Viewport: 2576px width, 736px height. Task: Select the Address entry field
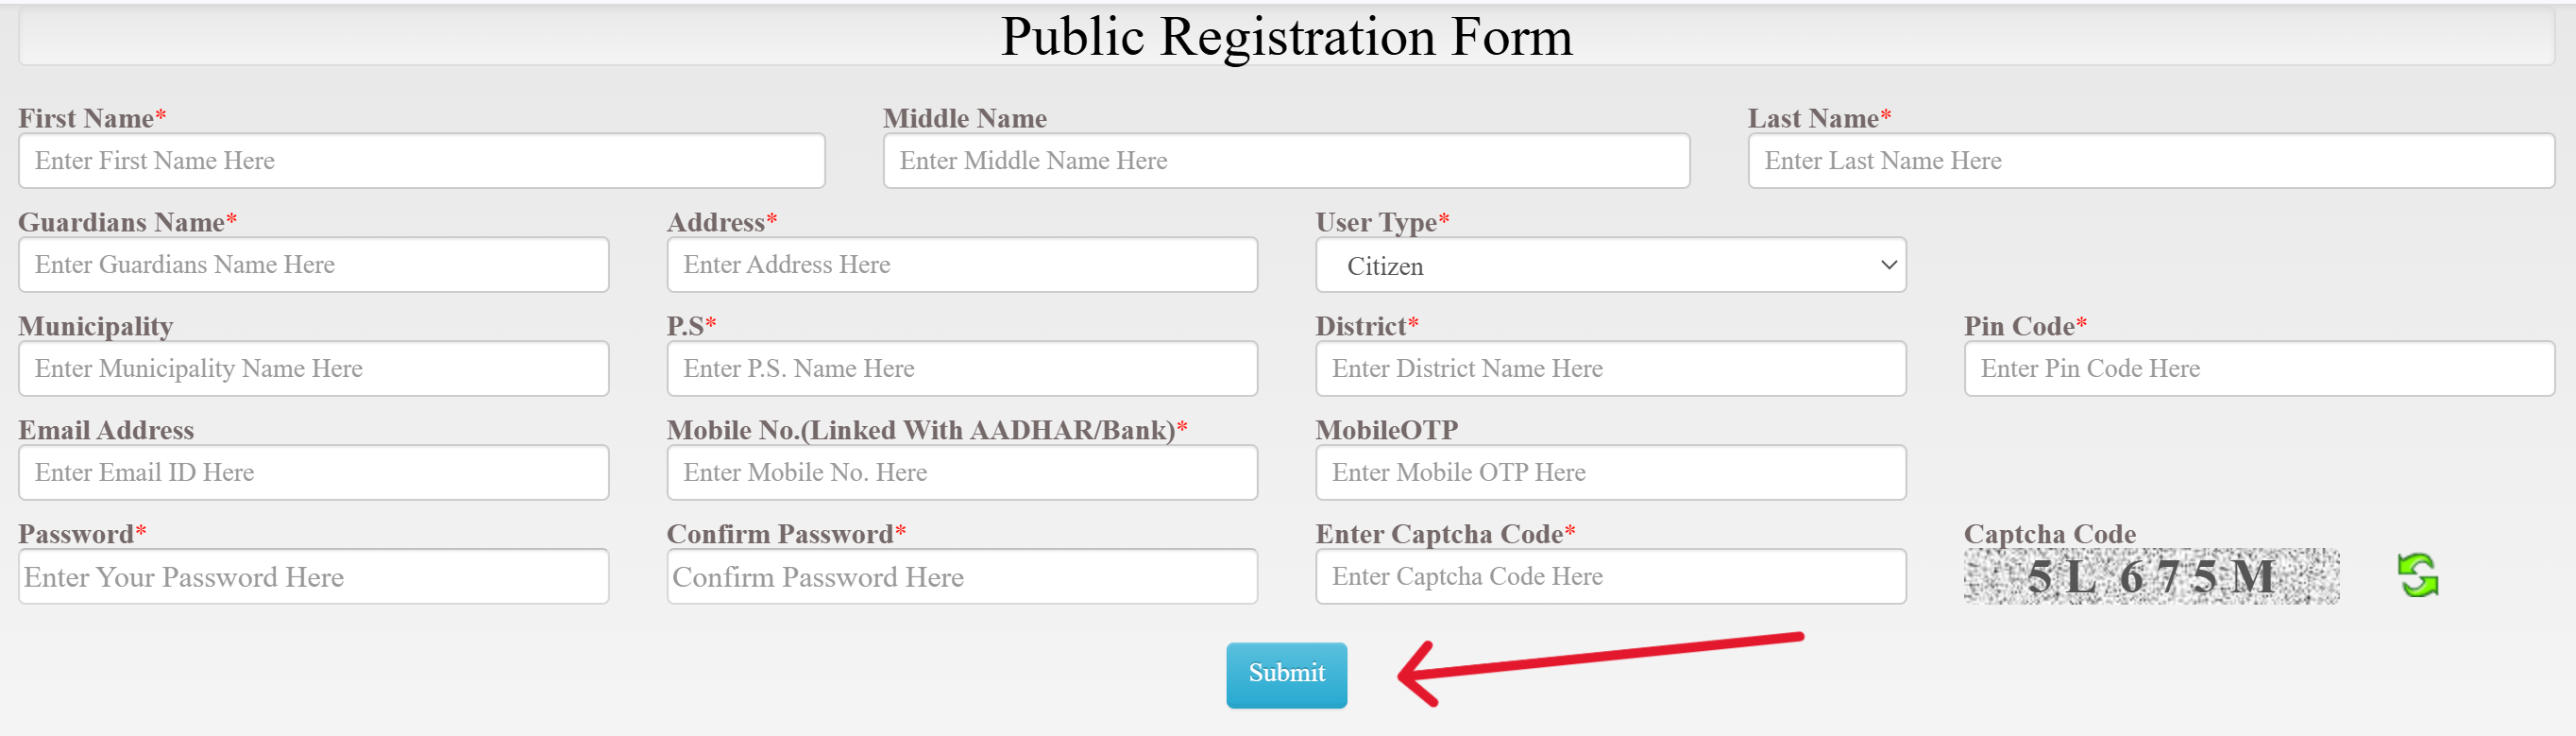coord(961,264)
